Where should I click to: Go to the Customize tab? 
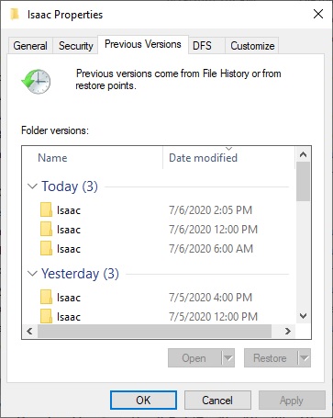pyautogui.click(x=252, y=46)
